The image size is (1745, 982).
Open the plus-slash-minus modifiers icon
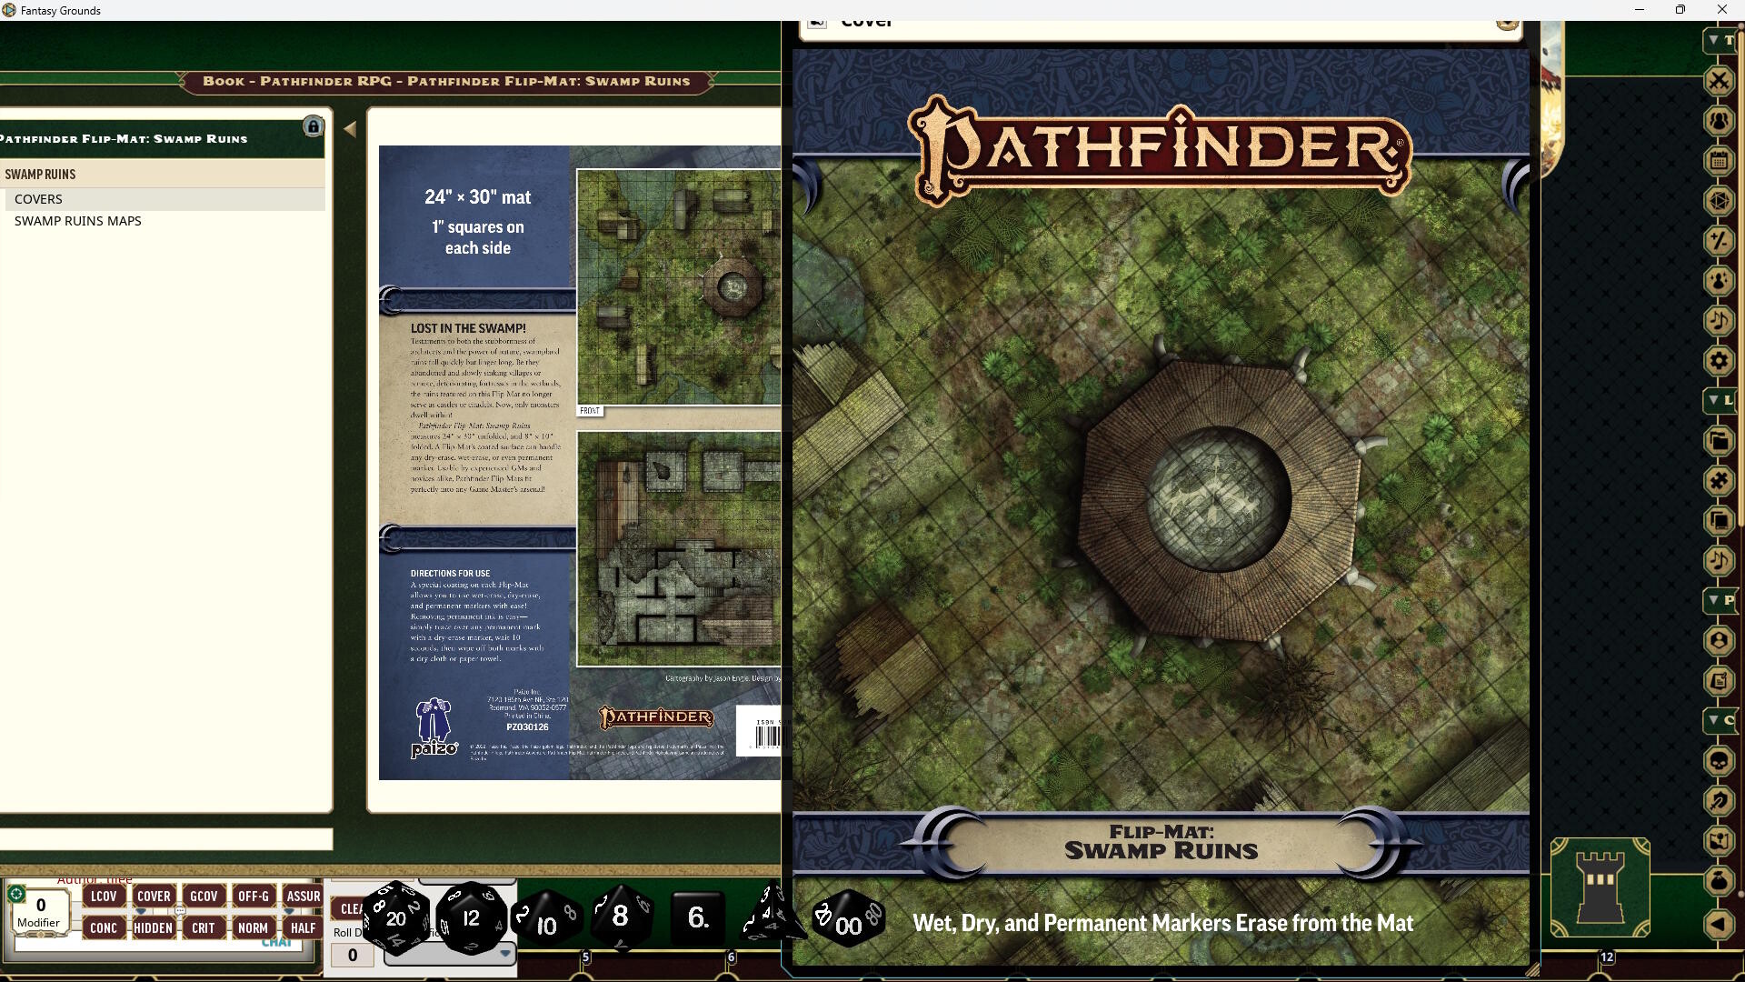point(1719,241)
